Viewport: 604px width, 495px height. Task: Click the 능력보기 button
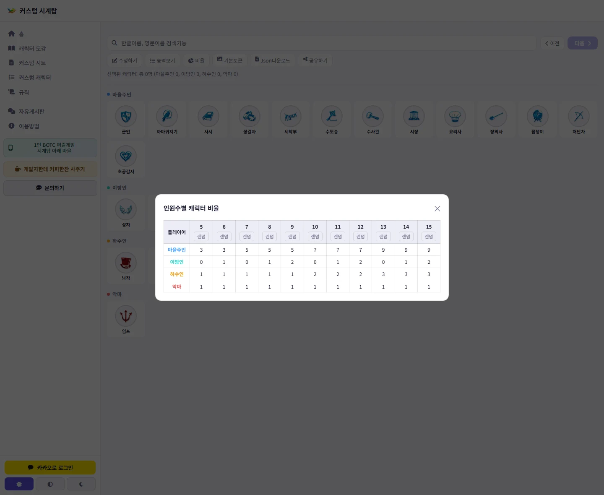[x=163, y=60]
